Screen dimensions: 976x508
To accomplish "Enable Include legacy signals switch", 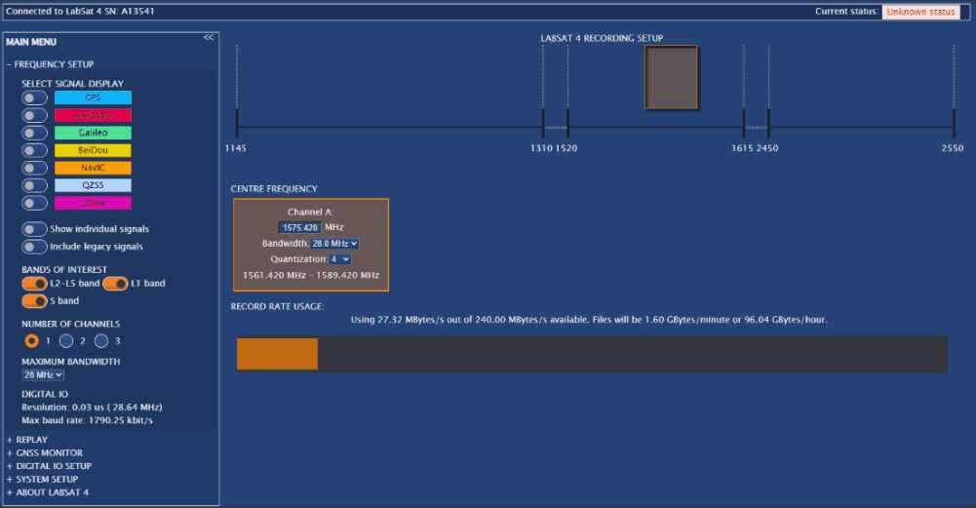I will coord(34,247).
